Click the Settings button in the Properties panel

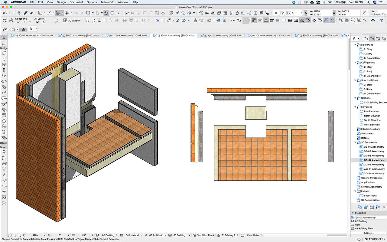pos(368,233)
